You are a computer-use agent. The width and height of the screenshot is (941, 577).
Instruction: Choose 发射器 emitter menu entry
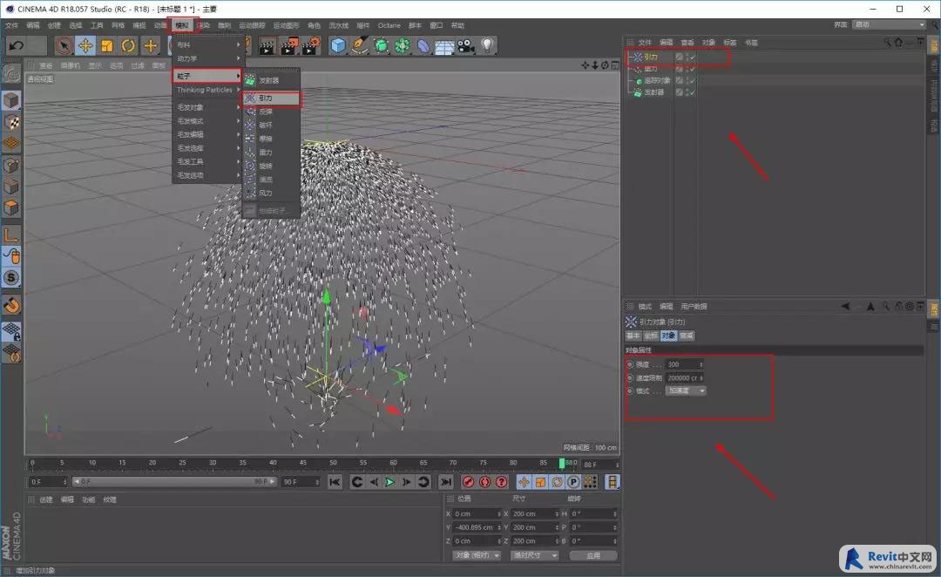point(271,80)
